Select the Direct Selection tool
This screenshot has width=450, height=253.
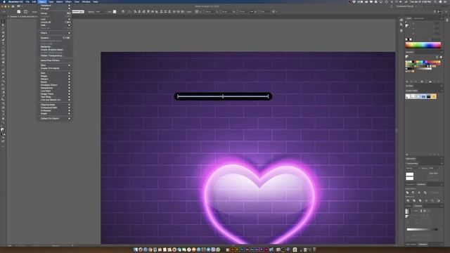click(3, 25)
